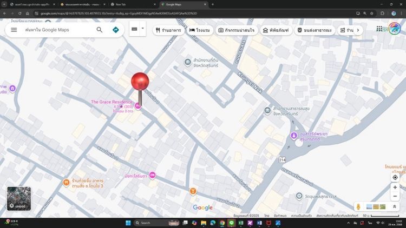Switch to the first asset browser tab
The height and width of the screenshot is (228, 406).
pyautogui.click(x=32, y=4)
